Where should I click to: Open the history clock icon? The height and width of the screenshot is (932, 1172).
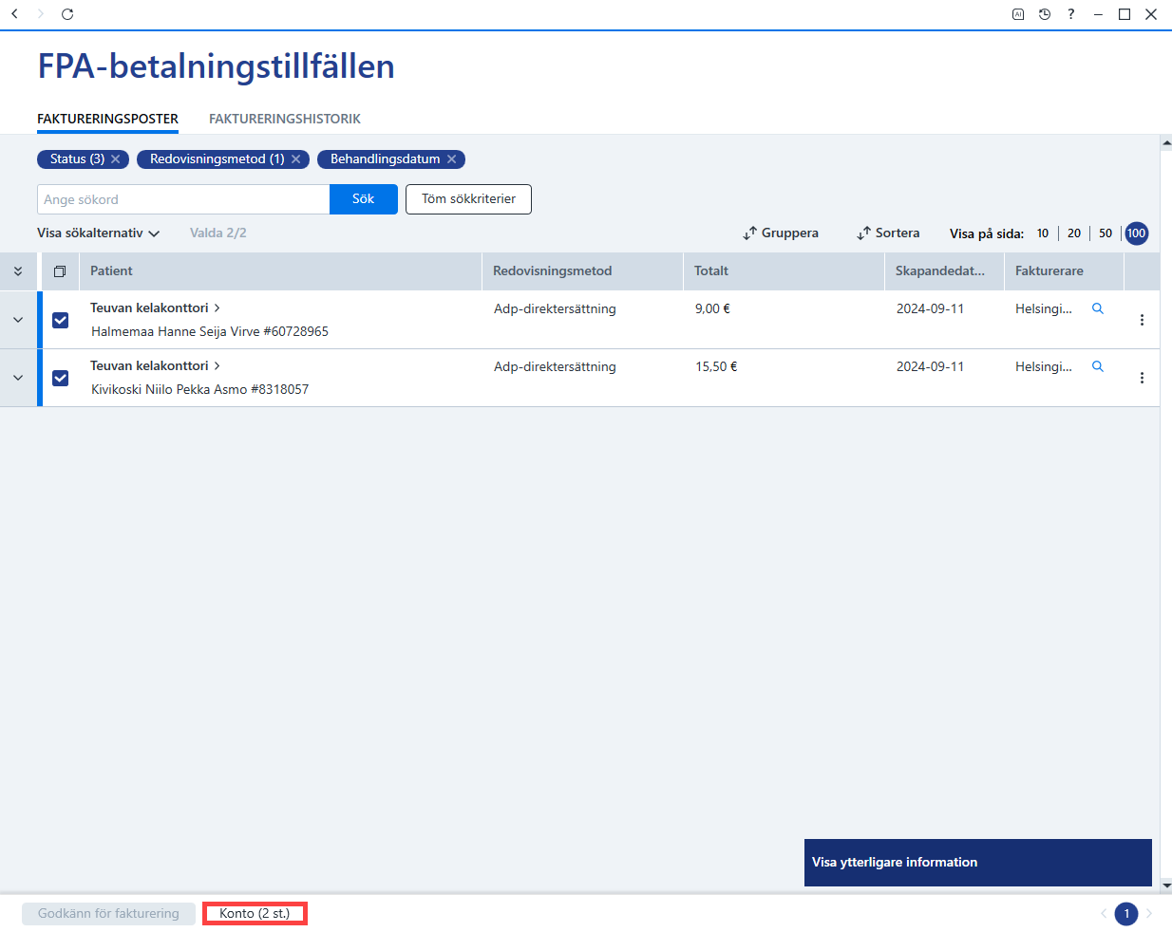(1045, 14)
